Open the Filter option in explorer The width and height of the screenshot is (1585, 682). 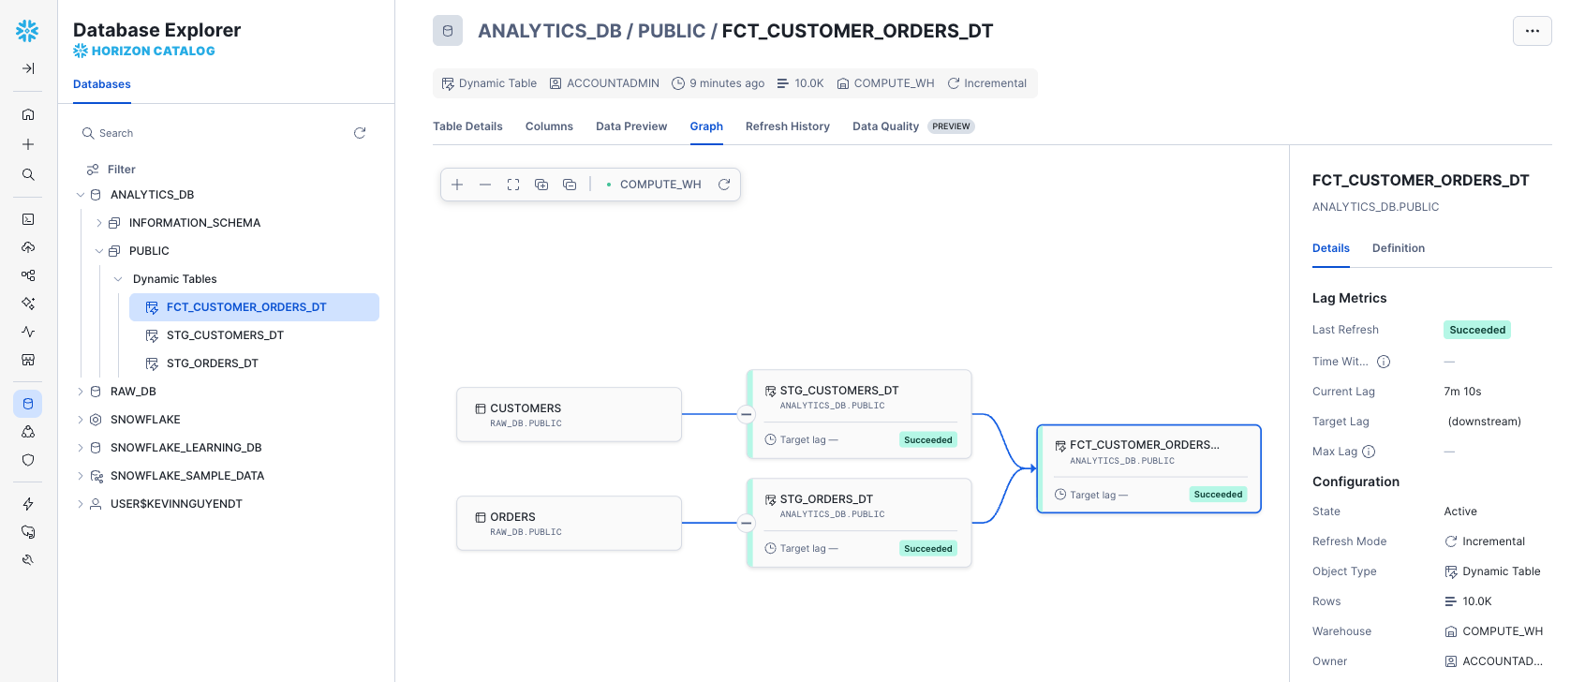pyautogui.click(x=121, y=170)
